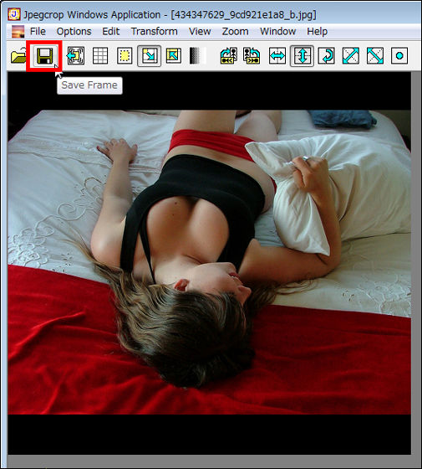
Task: Open the Transform menu
Action: [155, 32]
